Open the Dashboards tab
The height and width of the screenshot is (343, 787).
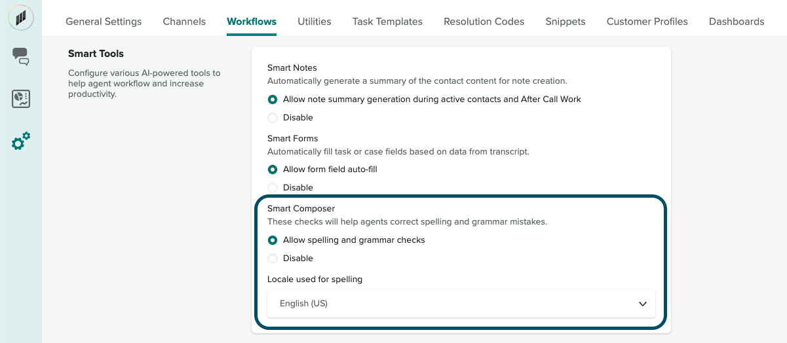(737, 22)
